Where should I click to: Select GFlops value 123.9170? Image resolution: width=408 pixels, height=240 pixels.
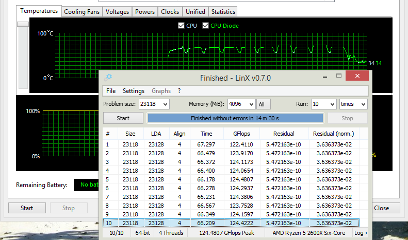click(241, 153)
